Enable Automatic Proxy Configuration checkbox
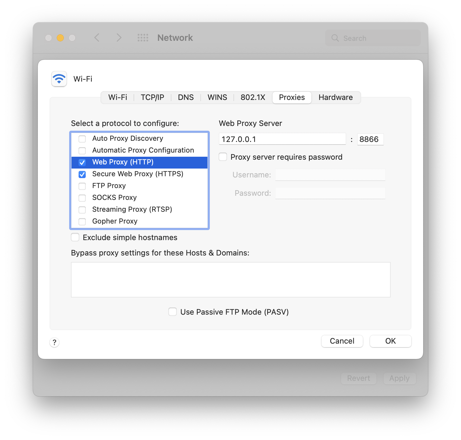Screen dimensions: 461x440 (82, 151)
